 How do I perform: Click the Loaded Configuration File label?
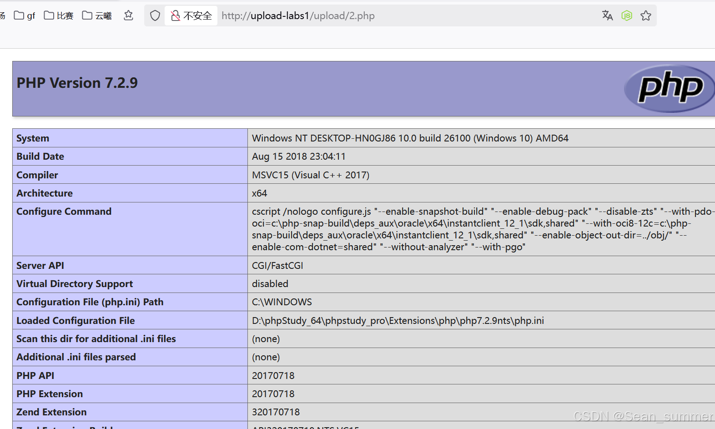(76, 321)
